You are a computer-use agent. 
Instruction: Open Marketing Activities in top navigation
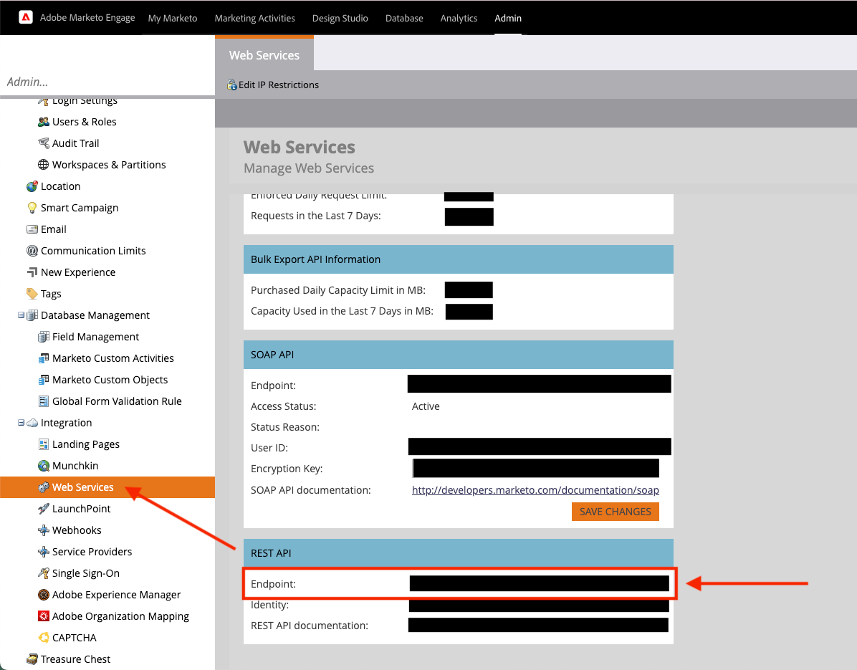[254, 18]
